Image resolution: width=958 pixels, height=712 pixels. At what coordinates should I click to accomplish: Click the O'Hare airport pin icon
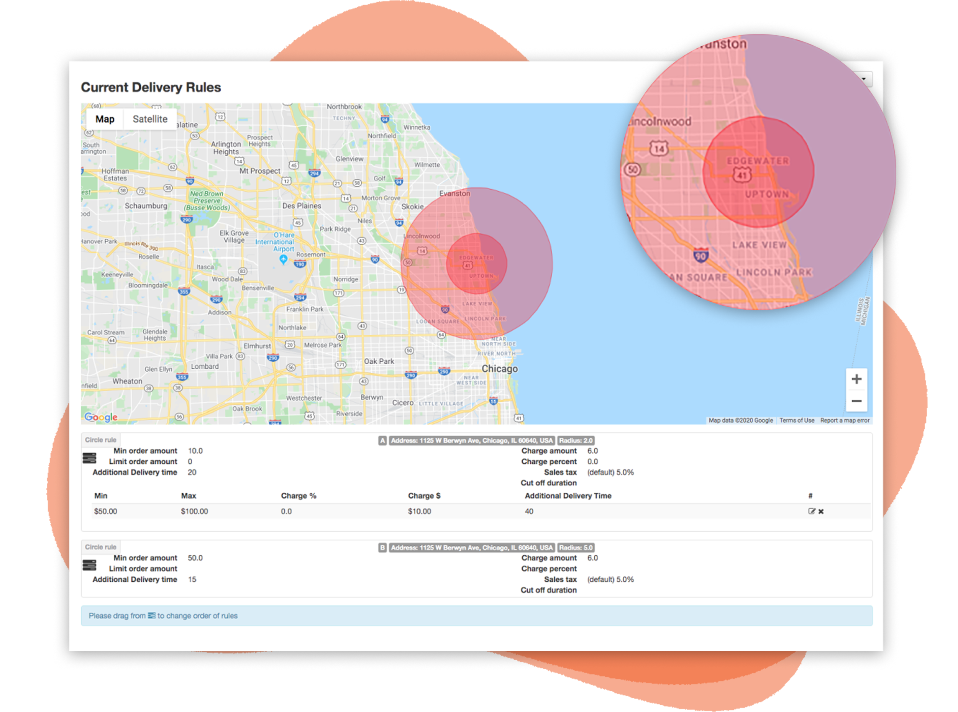(x=283, y=259)
